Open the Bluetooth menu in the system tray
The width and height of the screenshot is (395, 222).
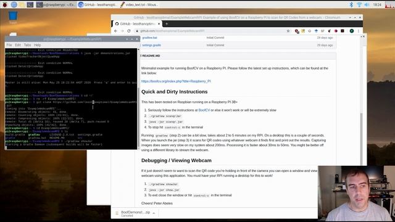[351, 4]
